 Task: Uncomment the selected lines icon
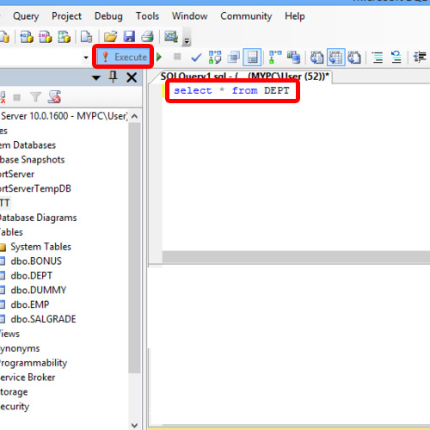(396, 57)
